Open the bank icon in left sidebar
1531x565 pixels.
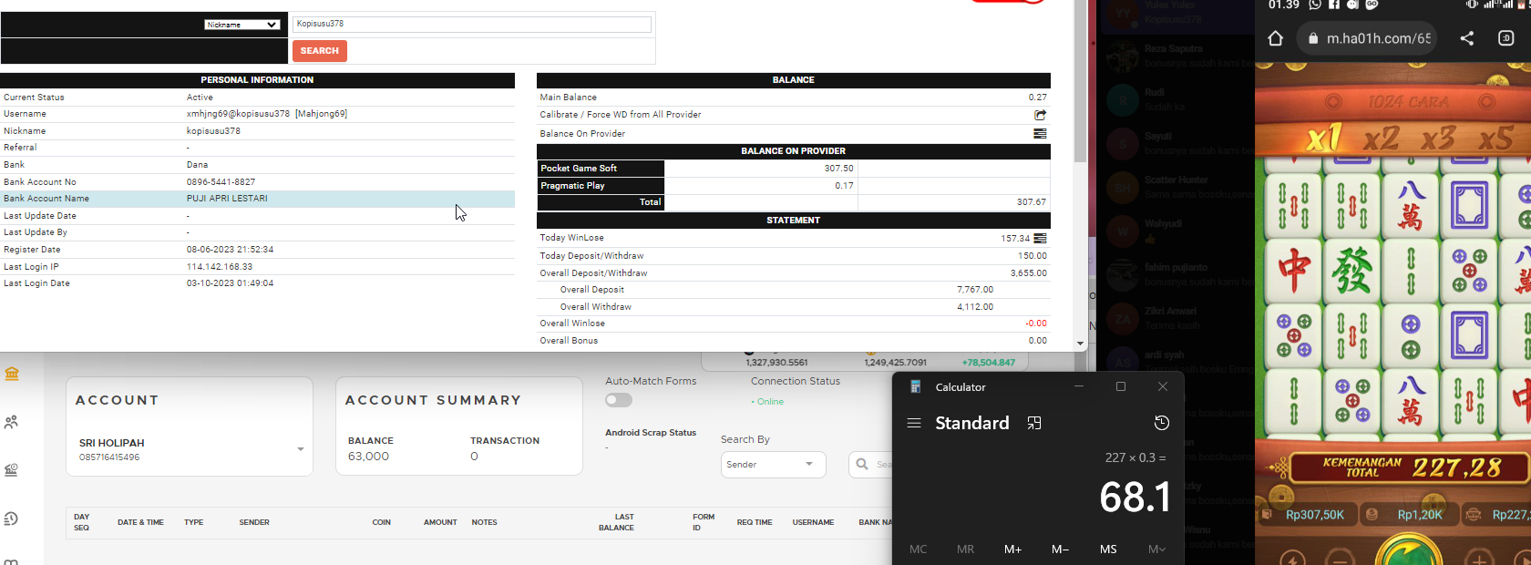12,375
